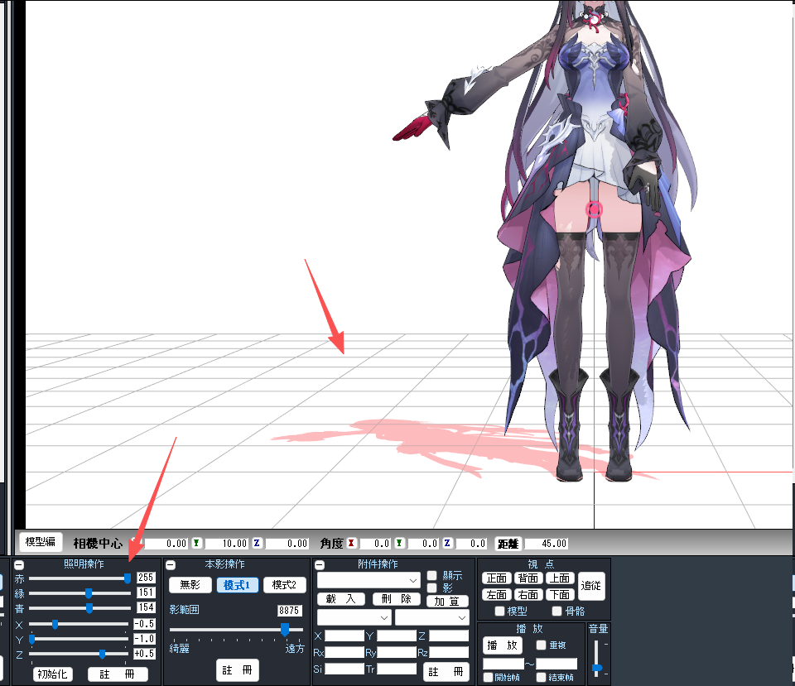Switch view to 背面 back
The image size is (795, 686).
(528, 578)
